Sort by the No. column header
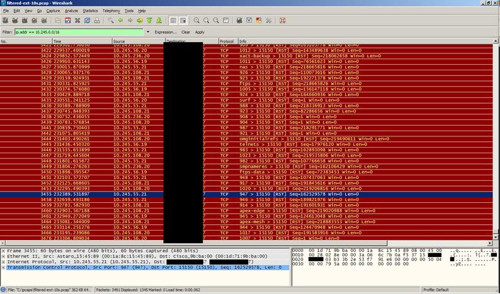 click(26, 41)
